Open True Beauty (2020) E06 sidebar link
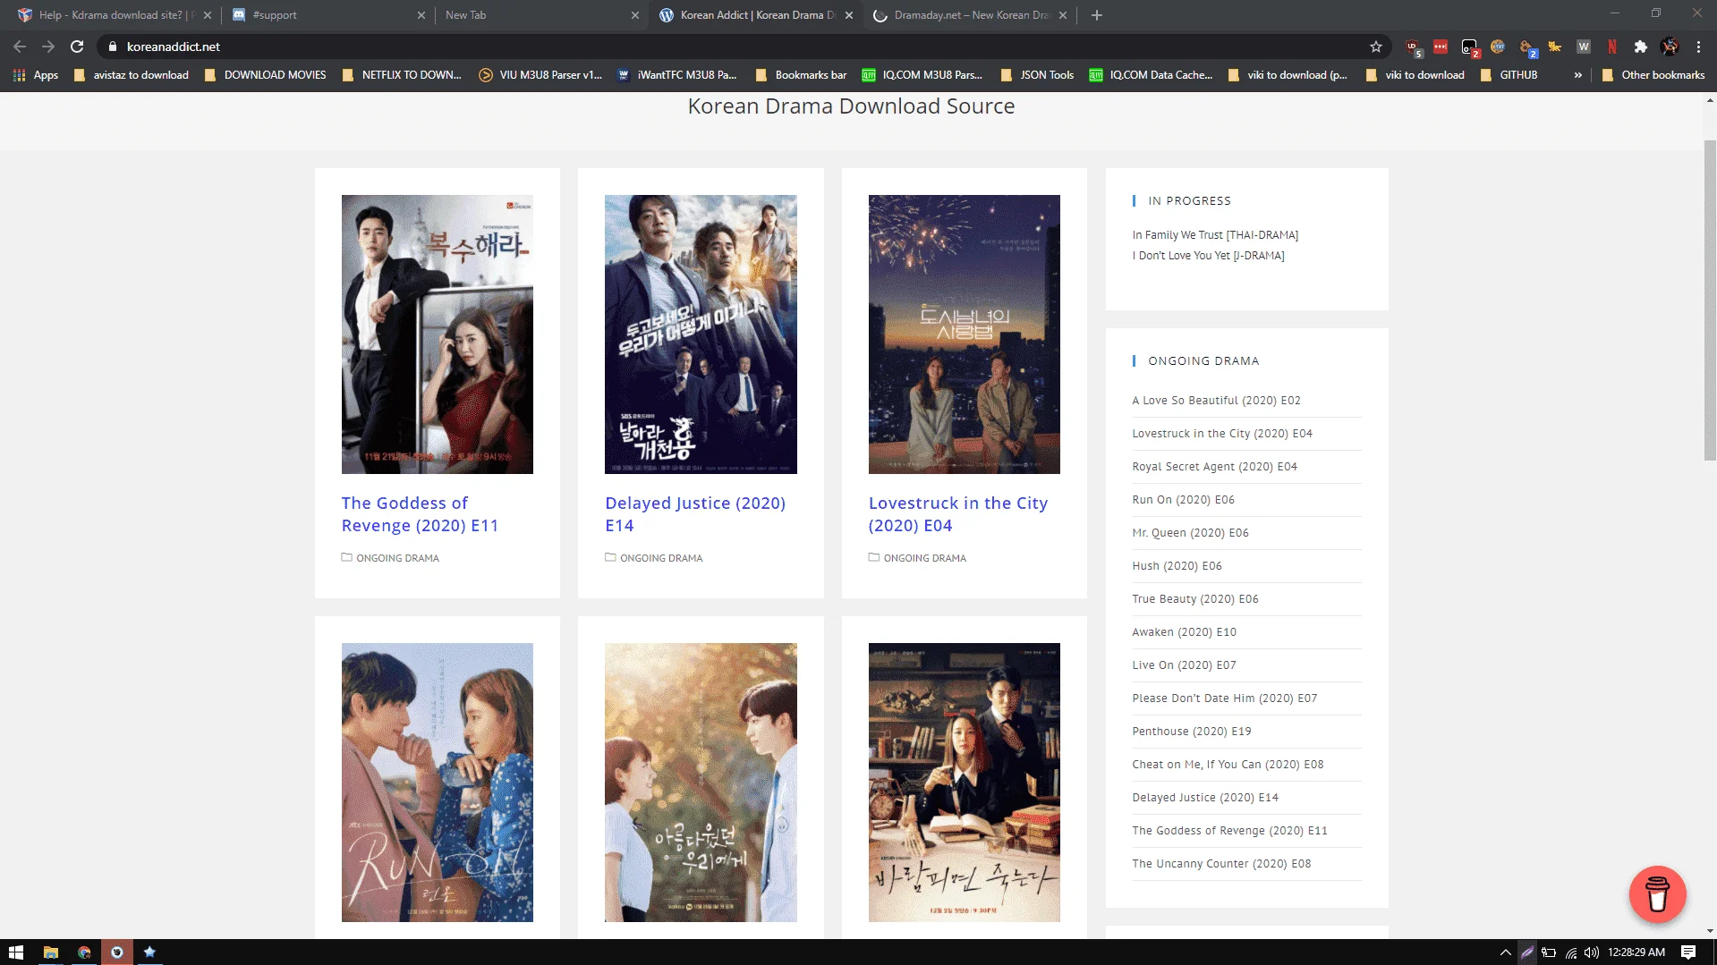 1194,599
